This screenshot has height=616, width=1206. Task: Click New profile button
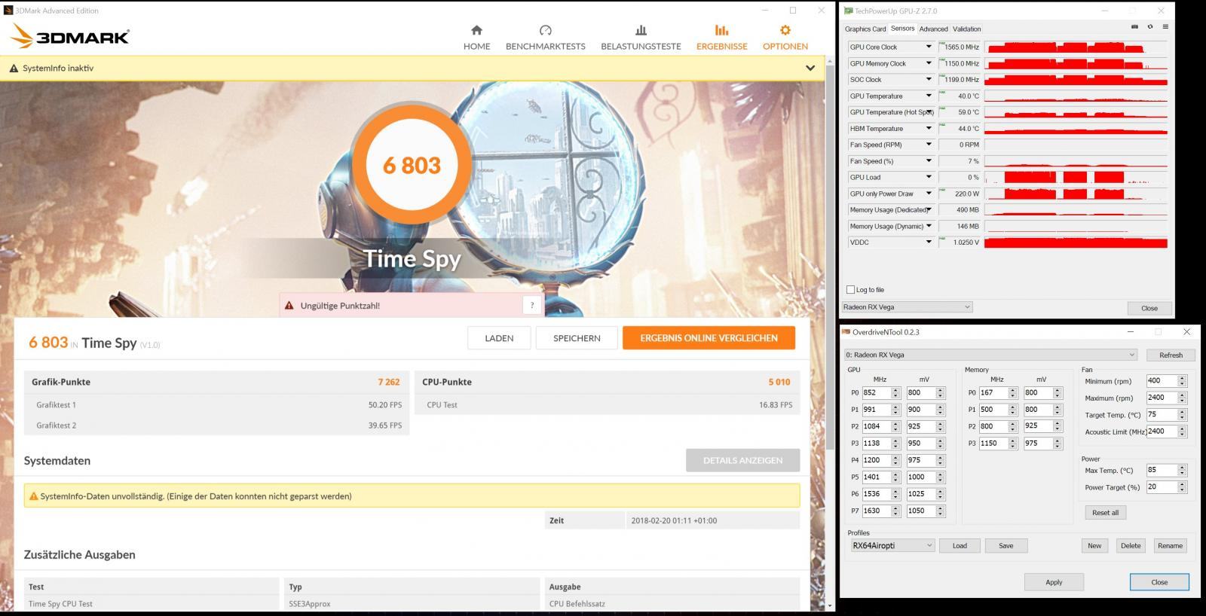pyautogui.click(x=1094, y=545)
